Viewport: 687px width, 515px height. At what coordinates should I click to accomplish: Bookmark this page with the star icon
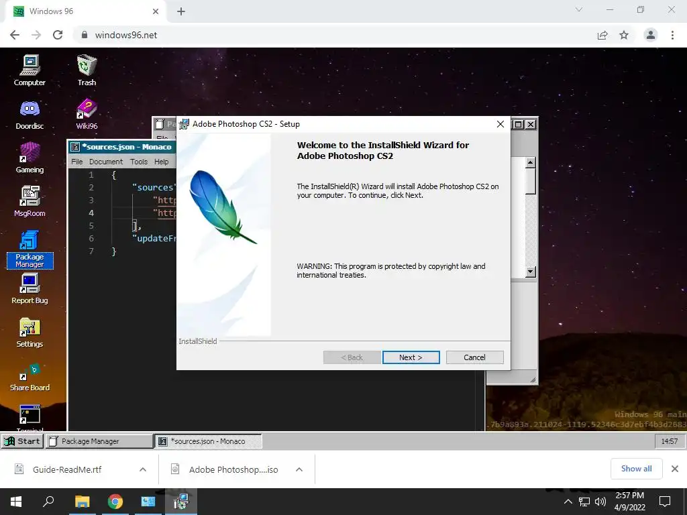click(624, 35)
